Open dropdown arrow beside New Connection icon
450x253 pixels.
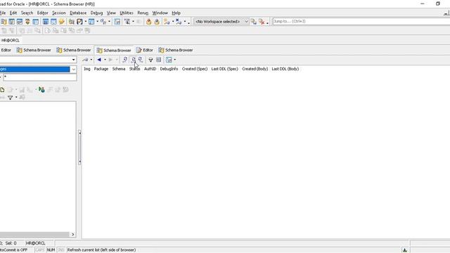(x=173, y=22)
